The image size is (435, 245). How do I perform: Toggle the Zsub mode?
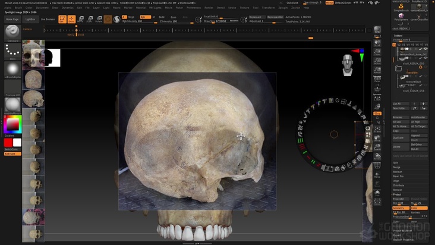(x=174, y=17)
